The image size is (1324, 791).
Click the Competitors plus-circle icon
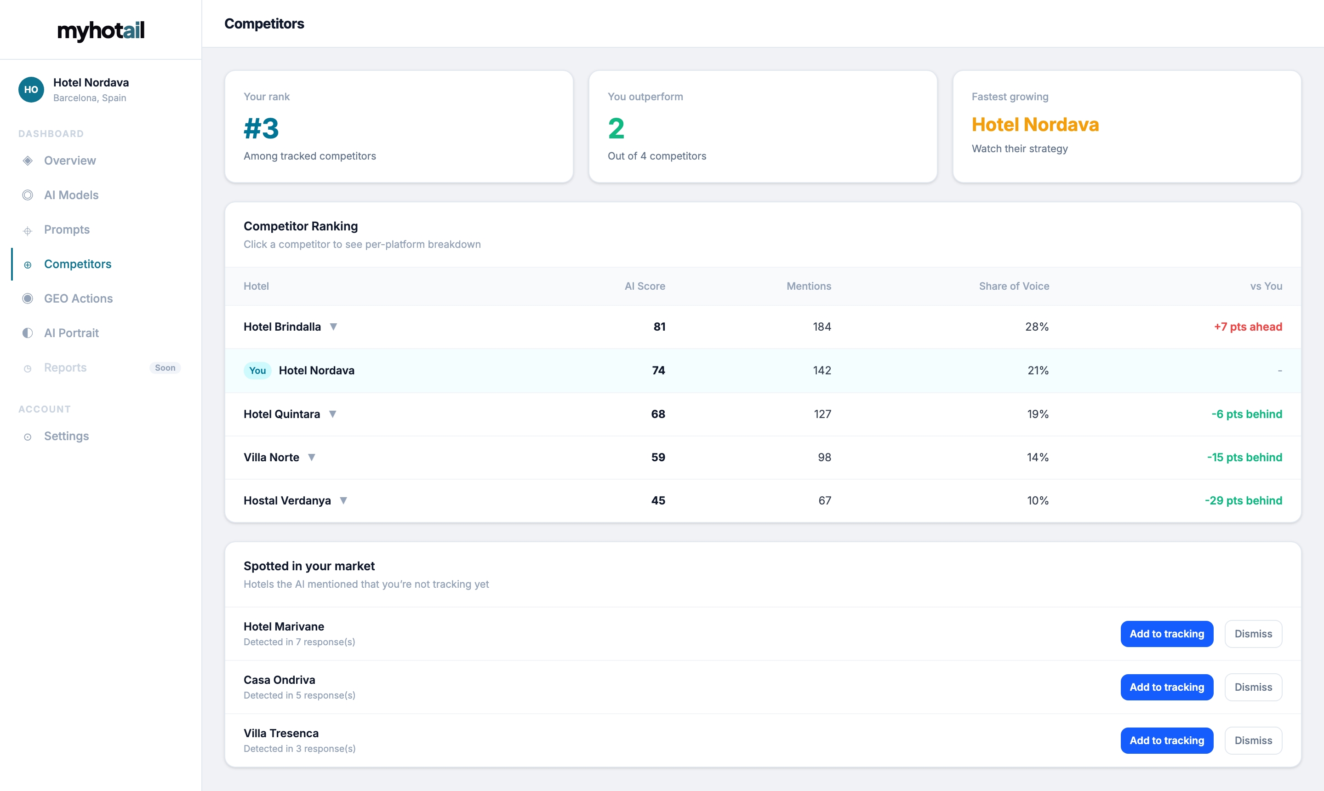point(28,265)
